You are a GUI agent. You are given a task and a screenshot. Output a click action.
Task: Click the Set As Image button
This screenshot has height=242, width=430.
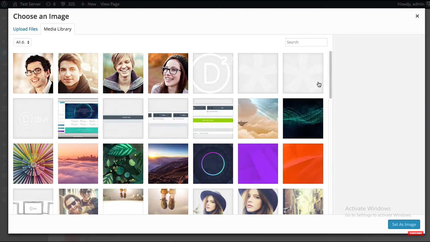(x=404, y=224)
